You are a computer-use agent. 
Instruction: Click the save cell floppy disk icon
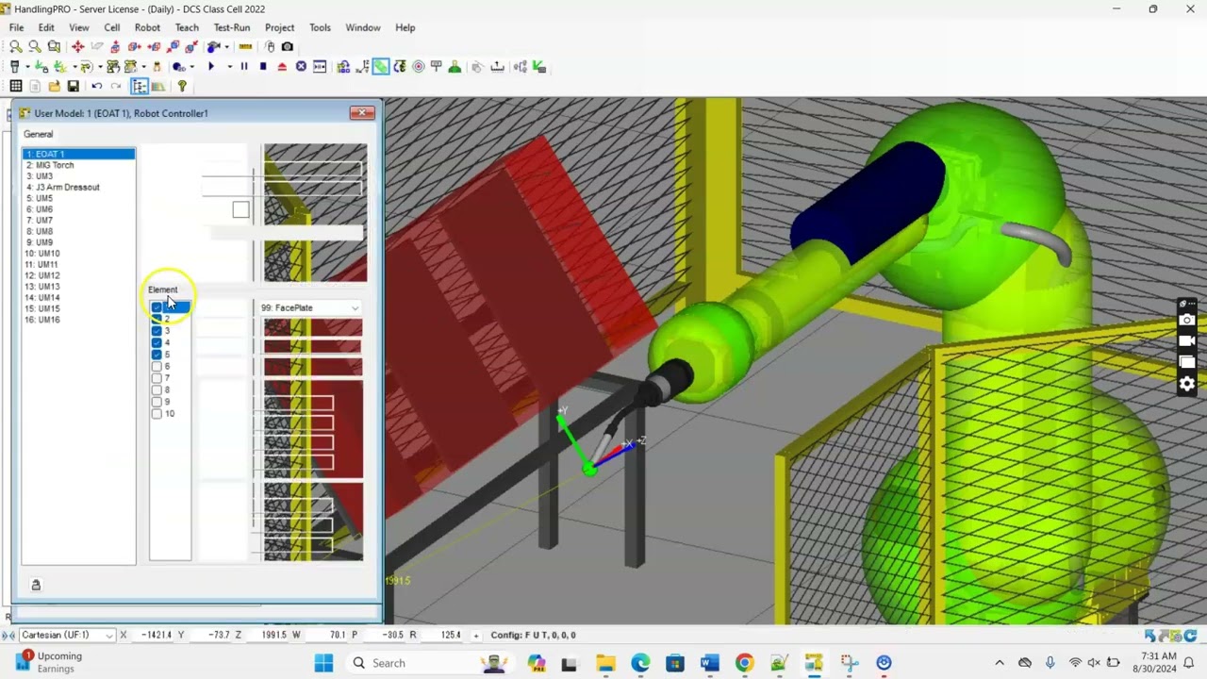pyautogui.click(x=74, y=87)
